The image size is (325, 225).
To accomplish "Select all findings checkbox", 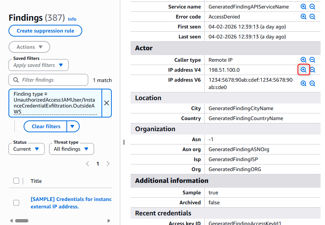I will point(16,181).
